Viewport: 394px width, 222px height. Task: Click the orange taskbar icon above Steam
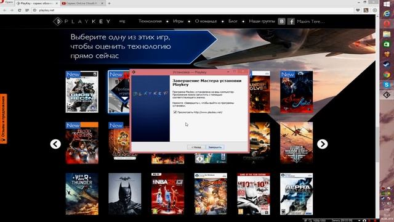coord(387,54)
